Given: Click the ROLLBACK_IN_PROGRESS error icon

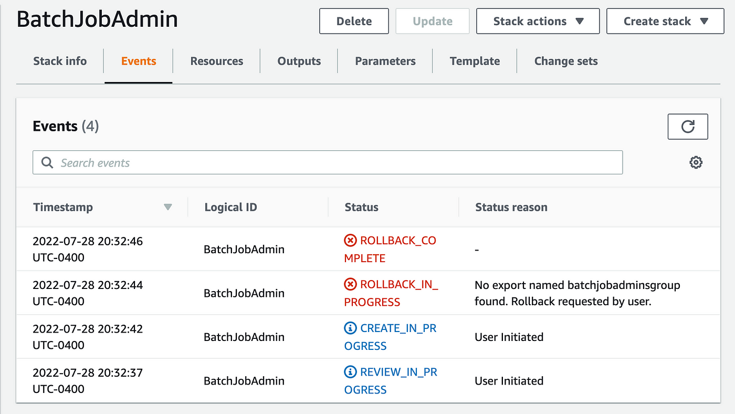Looking at the screenshot, I should coord(350,284).
